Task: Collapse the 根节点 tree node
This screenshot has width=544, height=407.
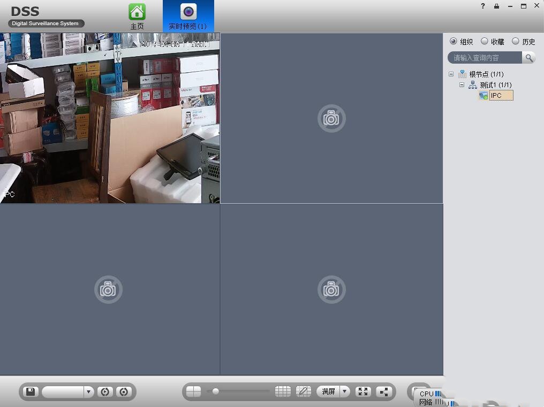Action: pos(451,74)
